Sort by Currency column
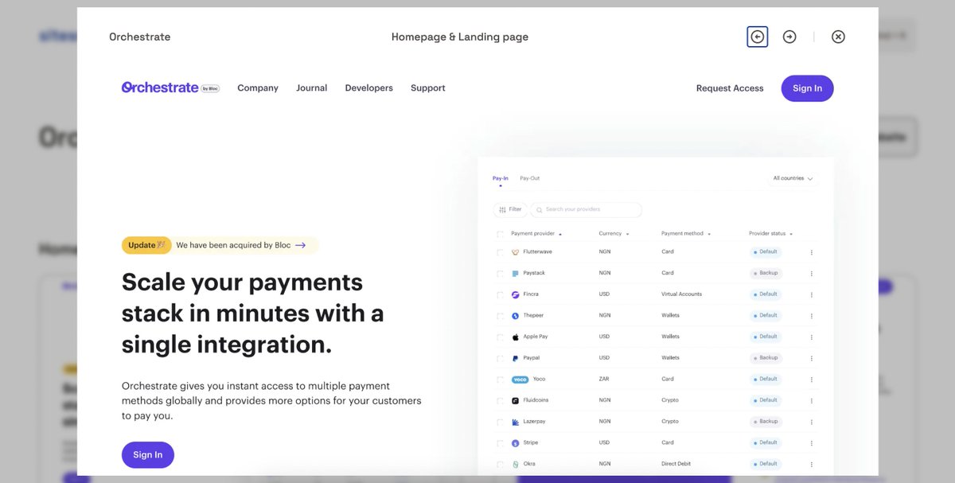 click(614, 234)
